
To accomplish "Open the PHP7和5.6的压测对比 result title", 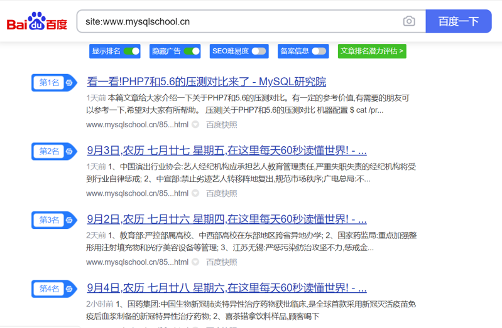I will (207, 82).
